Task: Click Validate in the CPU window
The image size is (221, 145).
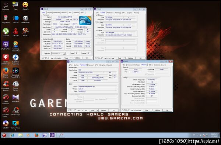Action: tap(77, 58)
